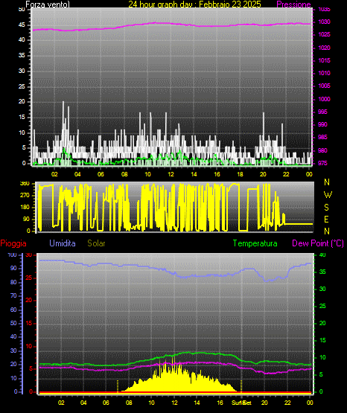Click the 1030 value on pressure axis
Screen dimensions: 347x413
[x=324, y=22]
